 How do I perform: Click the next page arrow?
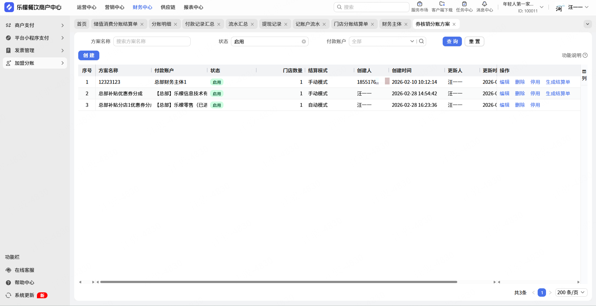click(x=550, y=292)
